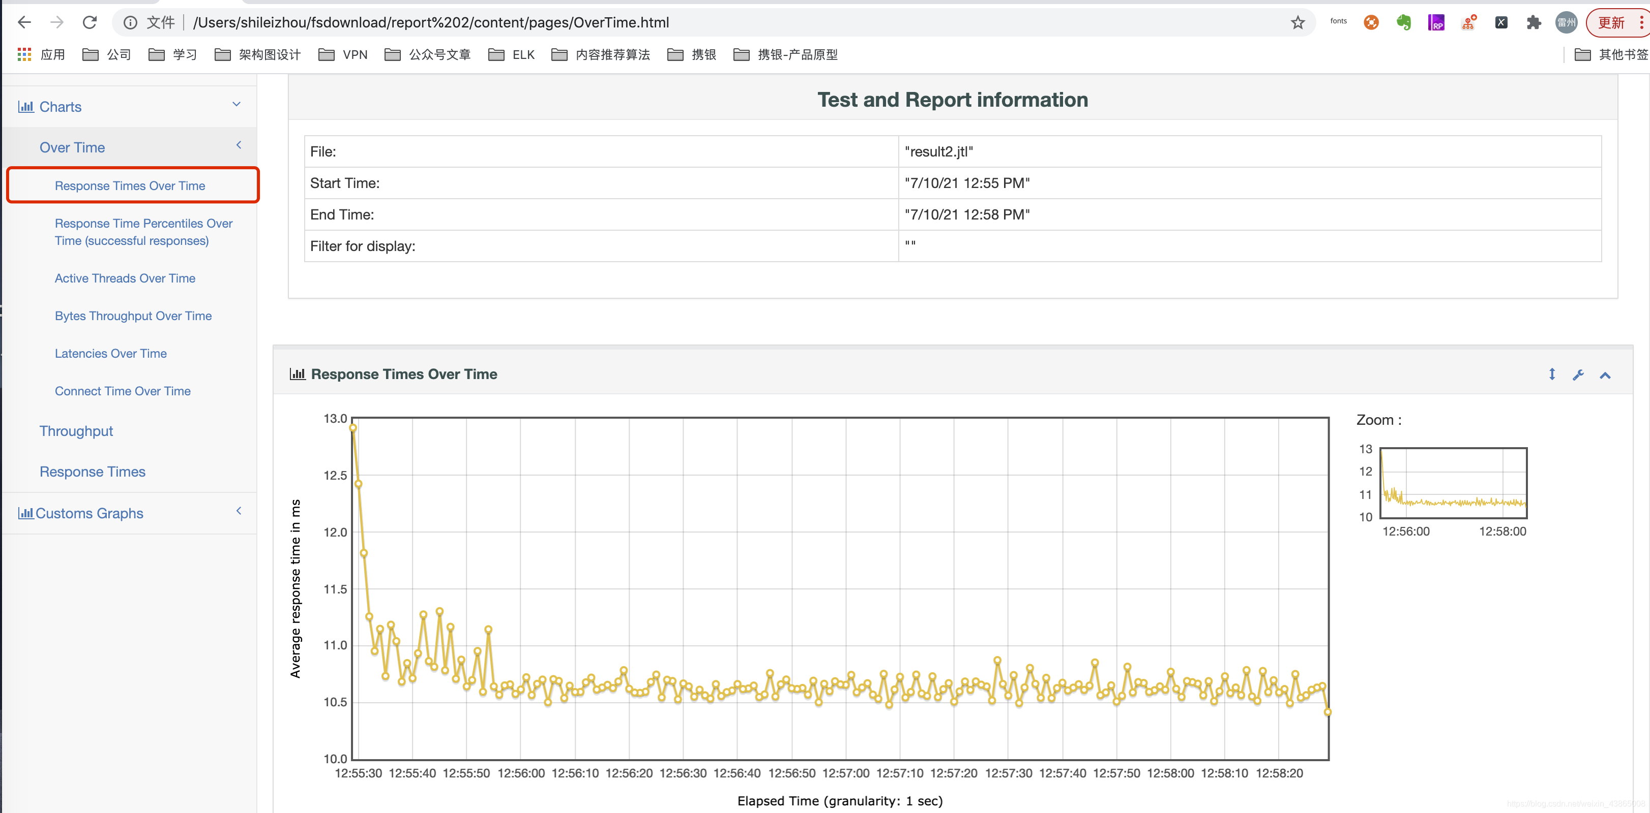Screen dimensions: 1650x813
Task: Open the 应用 apps grid shortcut
Action: click(x=41, y=54)
